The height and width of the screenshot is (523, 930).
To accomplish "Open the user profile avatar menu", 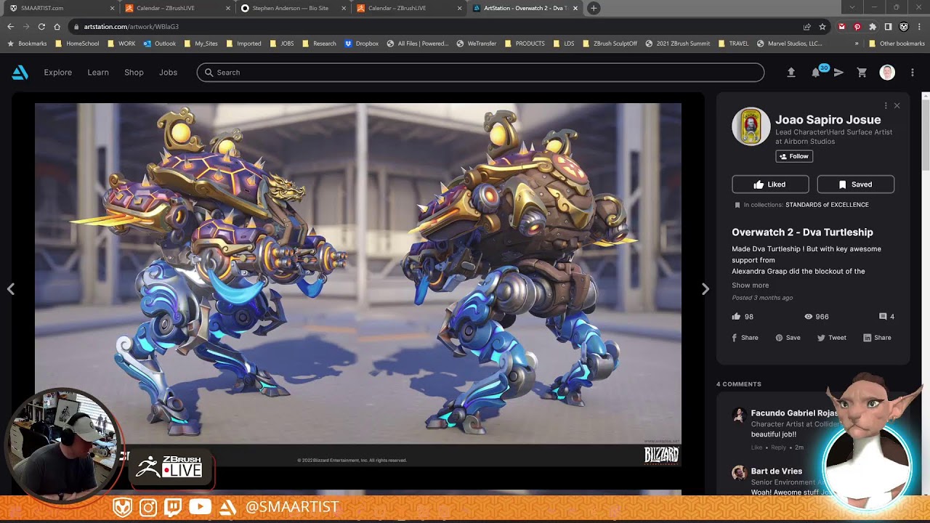I will (886, 73).
